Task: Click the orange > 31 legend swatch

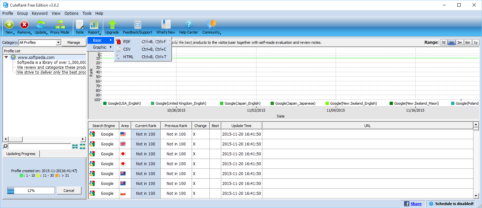Action: coord(57,176)
